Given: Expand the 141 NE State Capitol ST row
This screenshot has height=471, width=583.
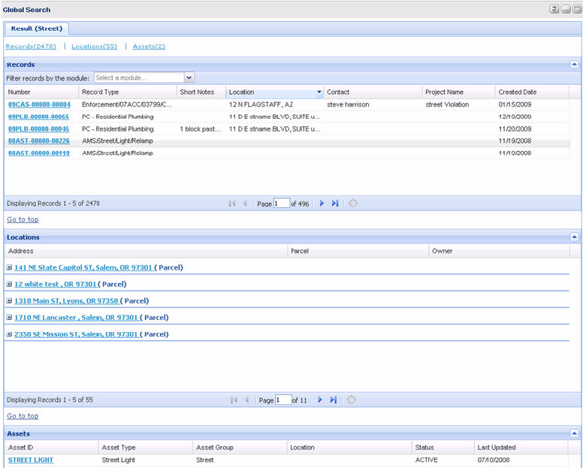Looking at the screenshot, I should 9,267.
